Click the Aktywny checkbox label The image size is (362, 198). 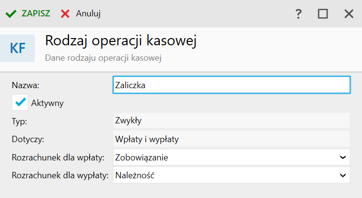coord(47,103)
